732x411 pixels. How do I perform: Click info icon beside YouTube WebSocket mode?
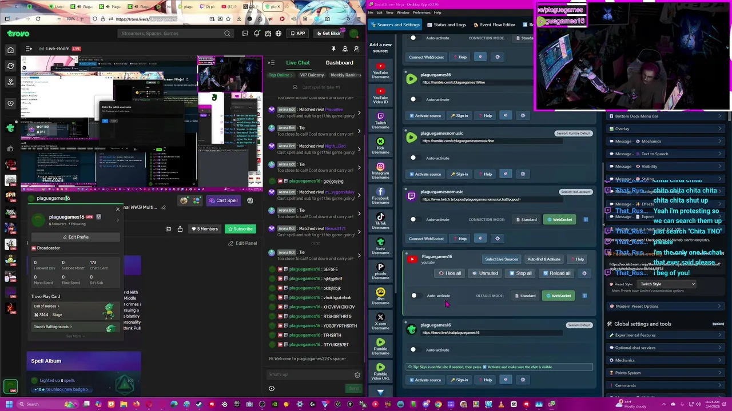[584, 296]
